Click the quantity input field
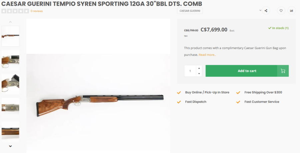 [x=190, y=71]
